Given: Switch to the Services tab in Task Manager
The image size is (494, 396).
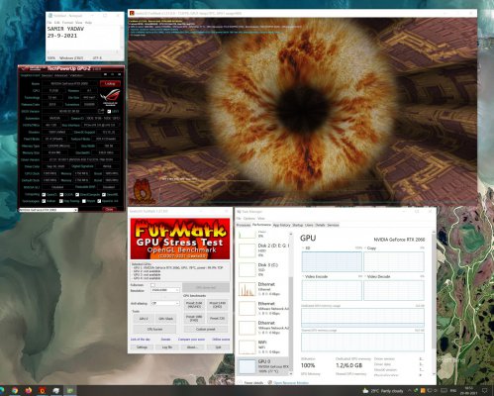Looking at the screenshot, I should (x=333, y=225).
